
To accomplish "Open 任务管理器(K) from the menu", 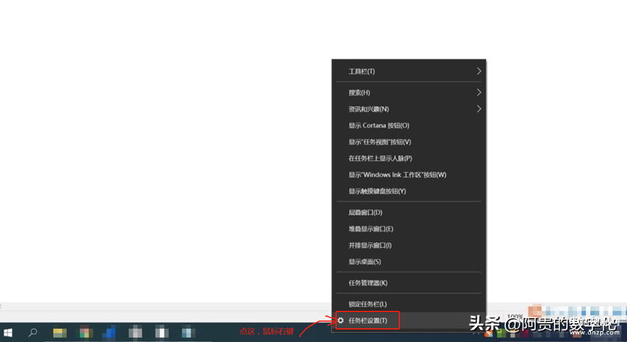I will (409, 283).
